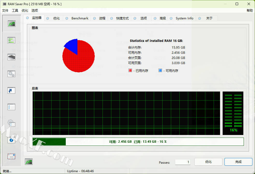Viewport: 255px width, 174px height.
Task: Click the 完成 button
Action: 238,162
